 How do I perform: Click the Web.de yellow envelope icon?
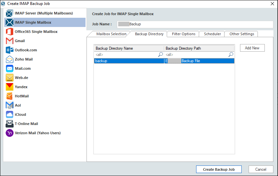click(9, 78)
